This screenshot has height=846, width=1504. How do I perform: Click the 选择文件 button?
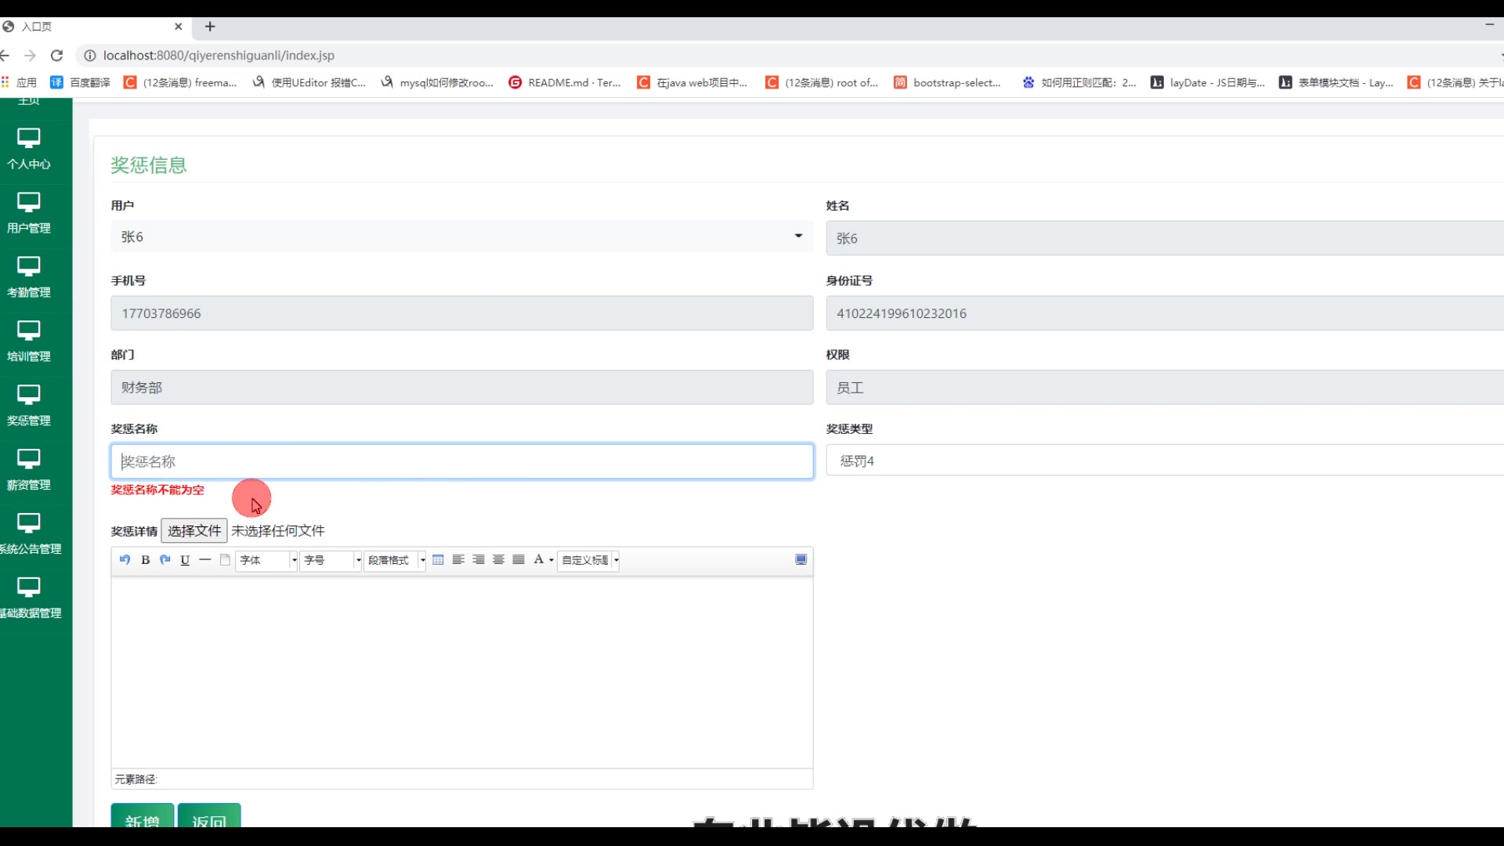pos(194,530)
